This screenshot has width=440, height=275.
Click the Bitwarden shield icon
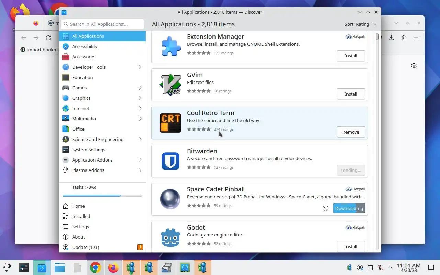coord(170,161)
